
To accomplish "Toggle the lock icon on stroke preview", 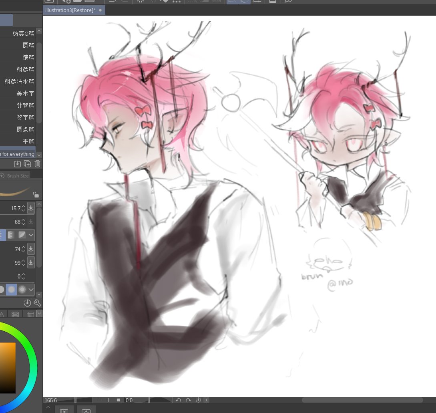I will click(x=36, y=194).
